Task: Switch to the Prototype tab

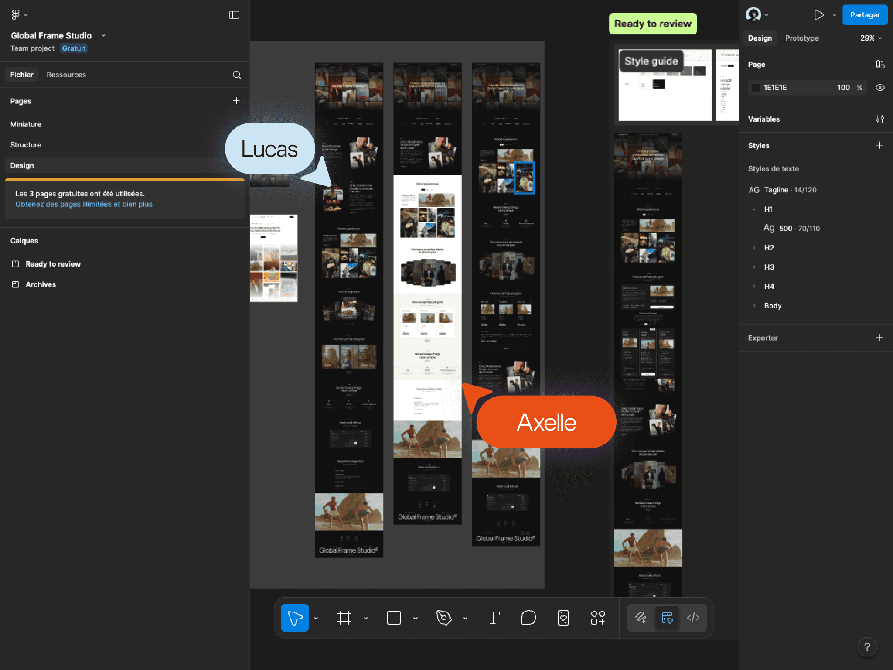Action: (x=802, y=38)
